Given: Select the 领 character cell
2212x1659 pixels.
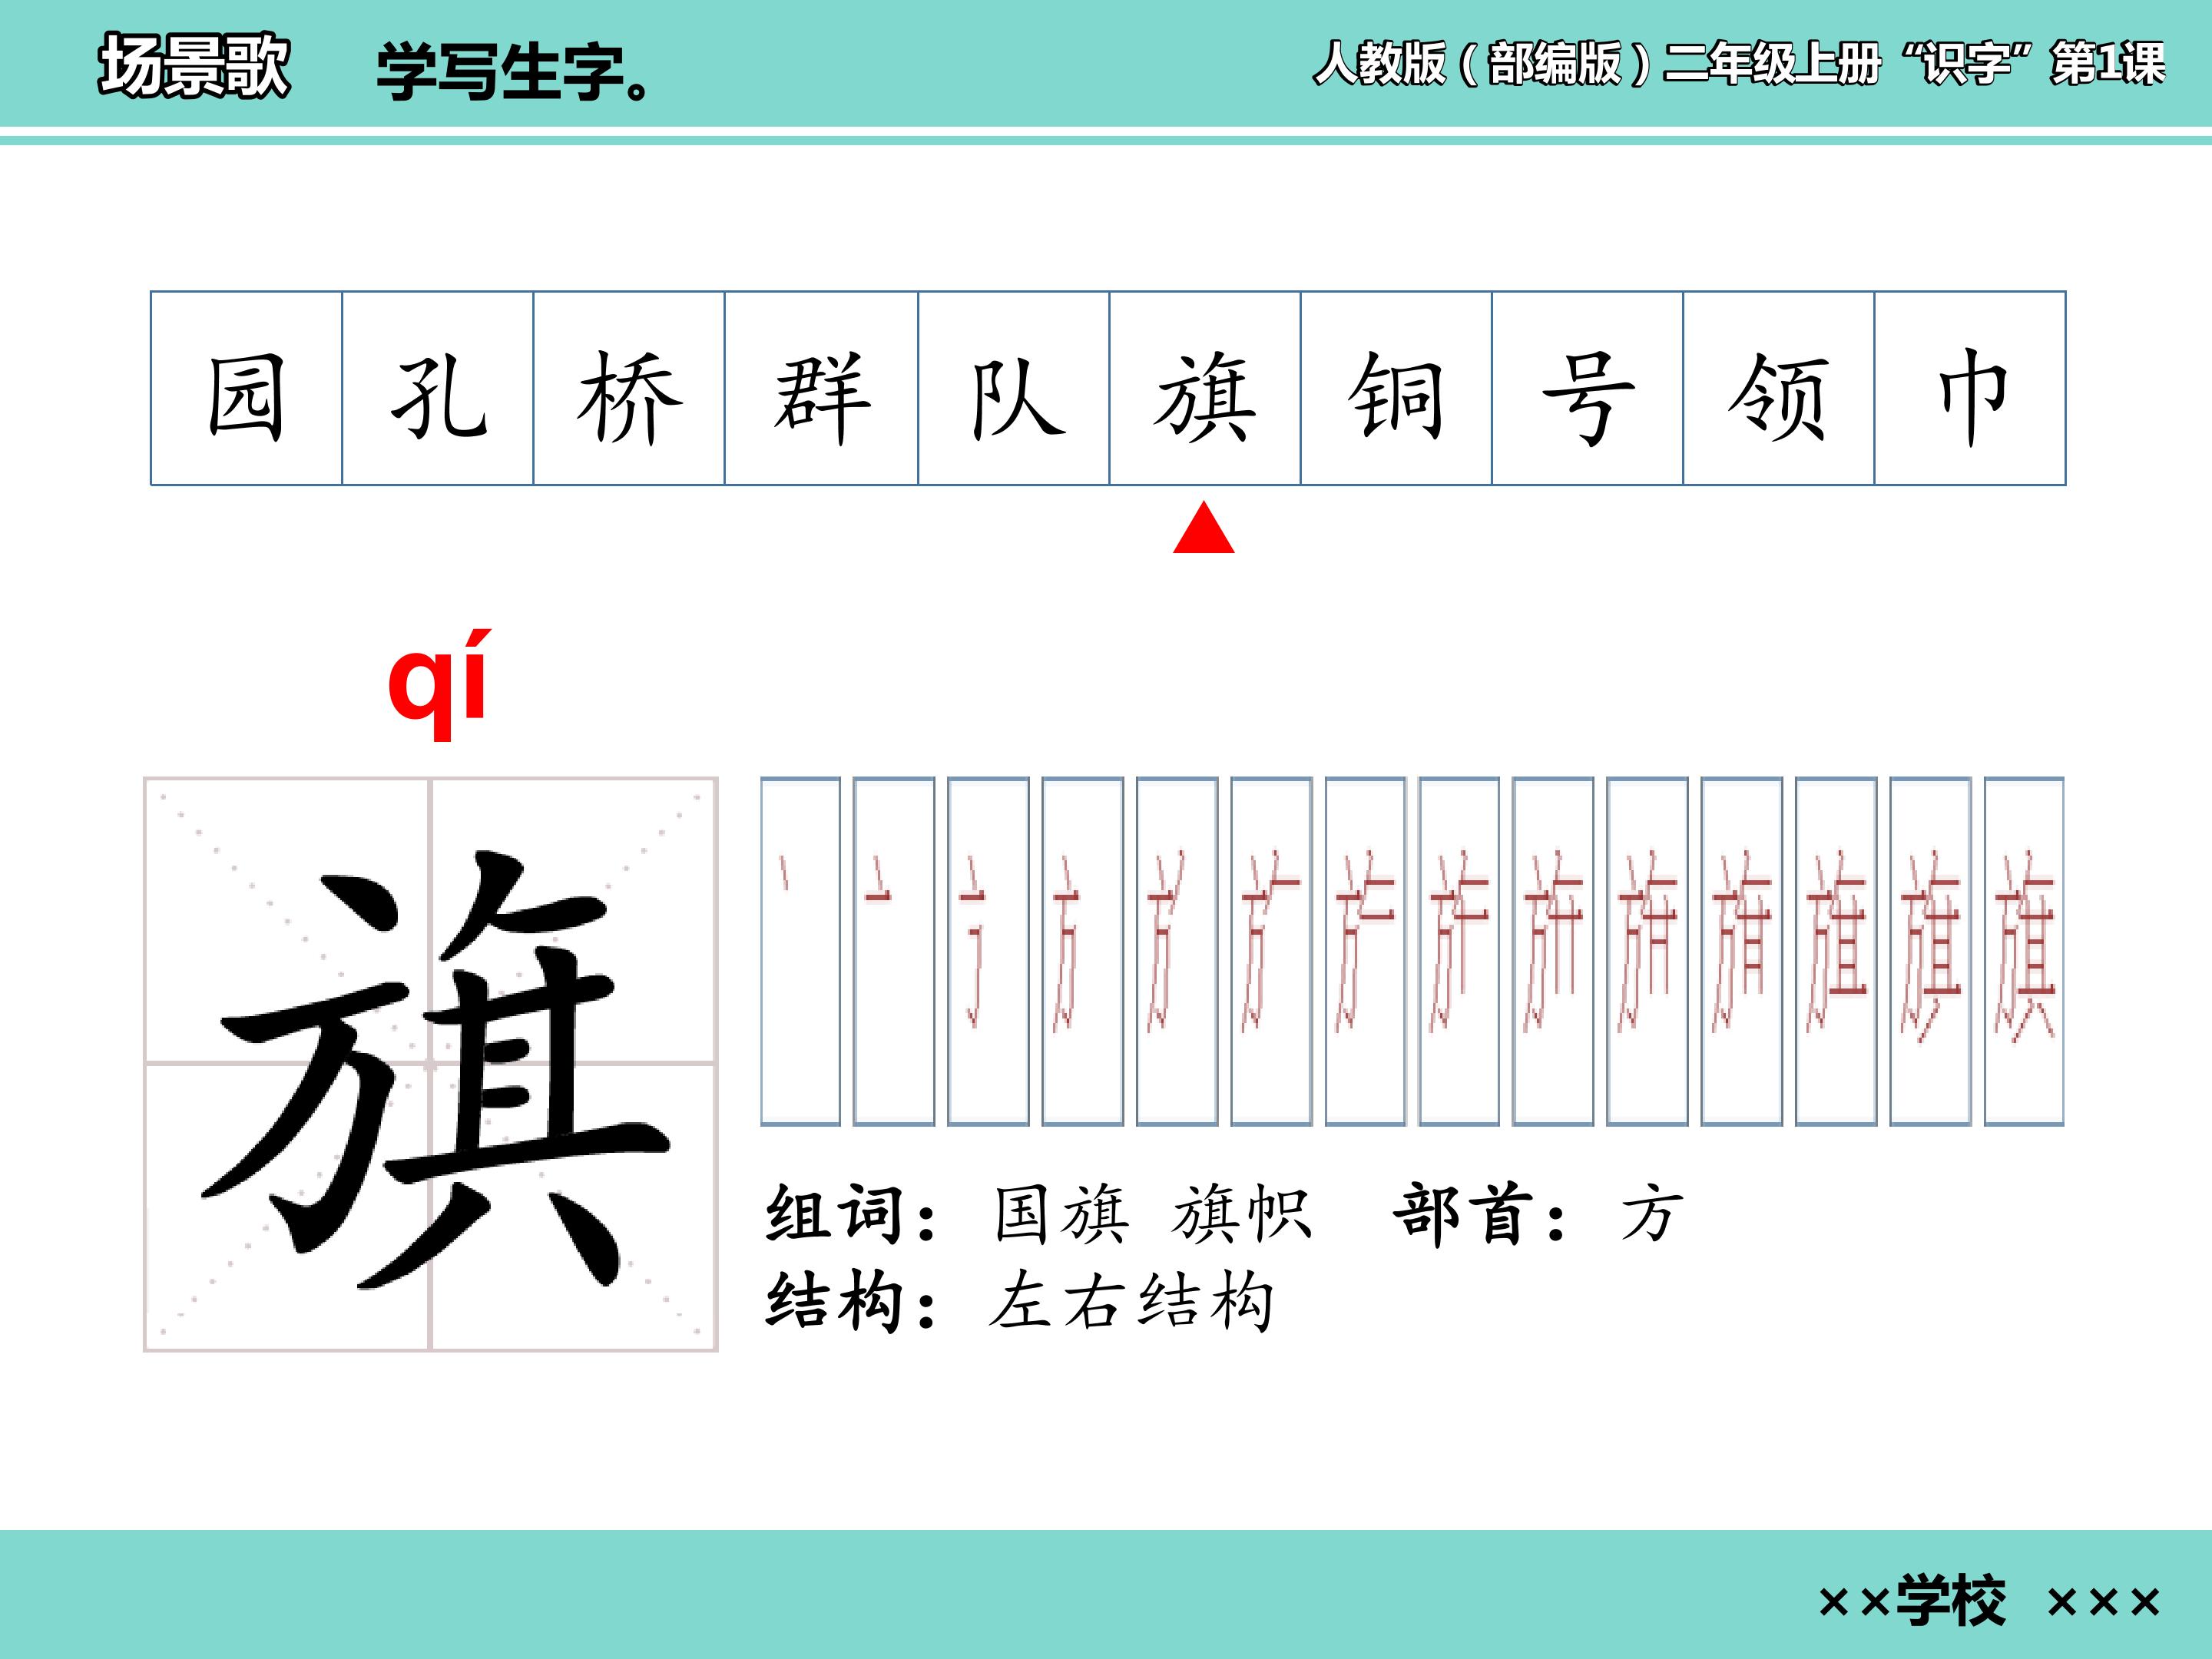Looking at the screenshot, I should click(x=1779, y=389).
